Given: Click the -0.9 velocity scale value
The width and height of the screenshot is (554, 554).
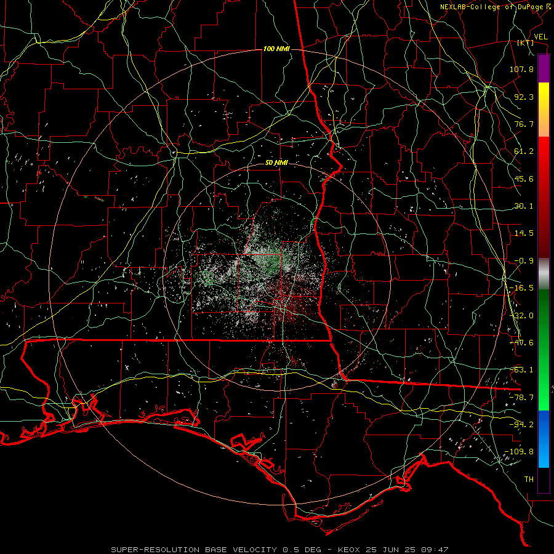Looking at the screenshot, I should point(524,261).
